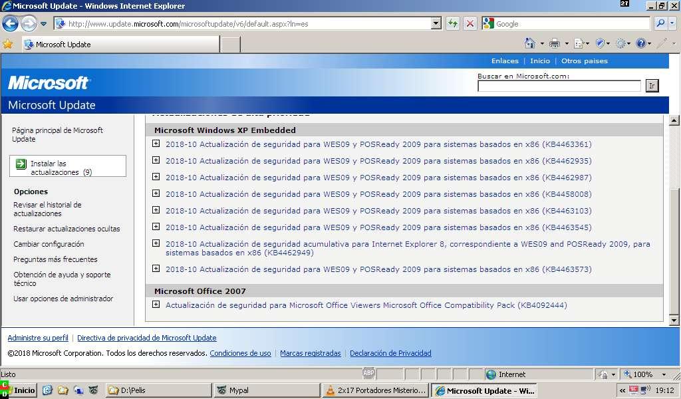Viewport: 681px width, 399px height.
Task: Open the Otros países header link
Action: [x=584, y=61]
